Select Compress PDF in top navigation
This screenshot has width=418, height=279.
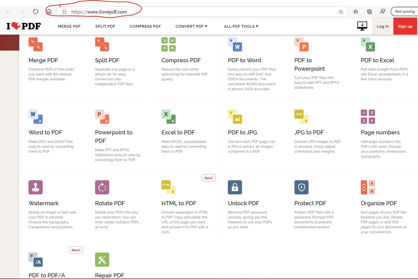coord(145,26)
